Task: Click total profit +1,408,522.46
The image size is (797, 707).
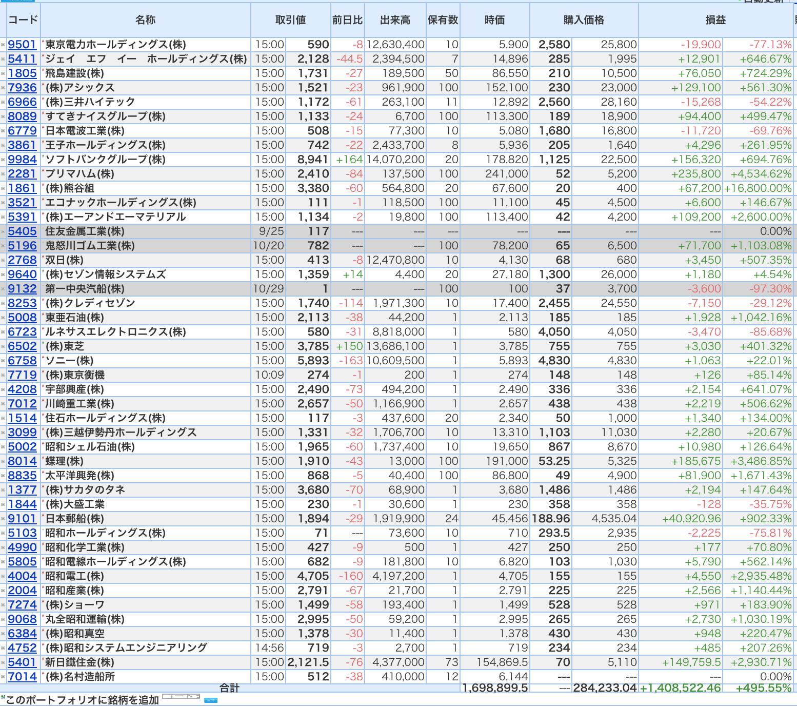Action: click(x=680, y=688)
